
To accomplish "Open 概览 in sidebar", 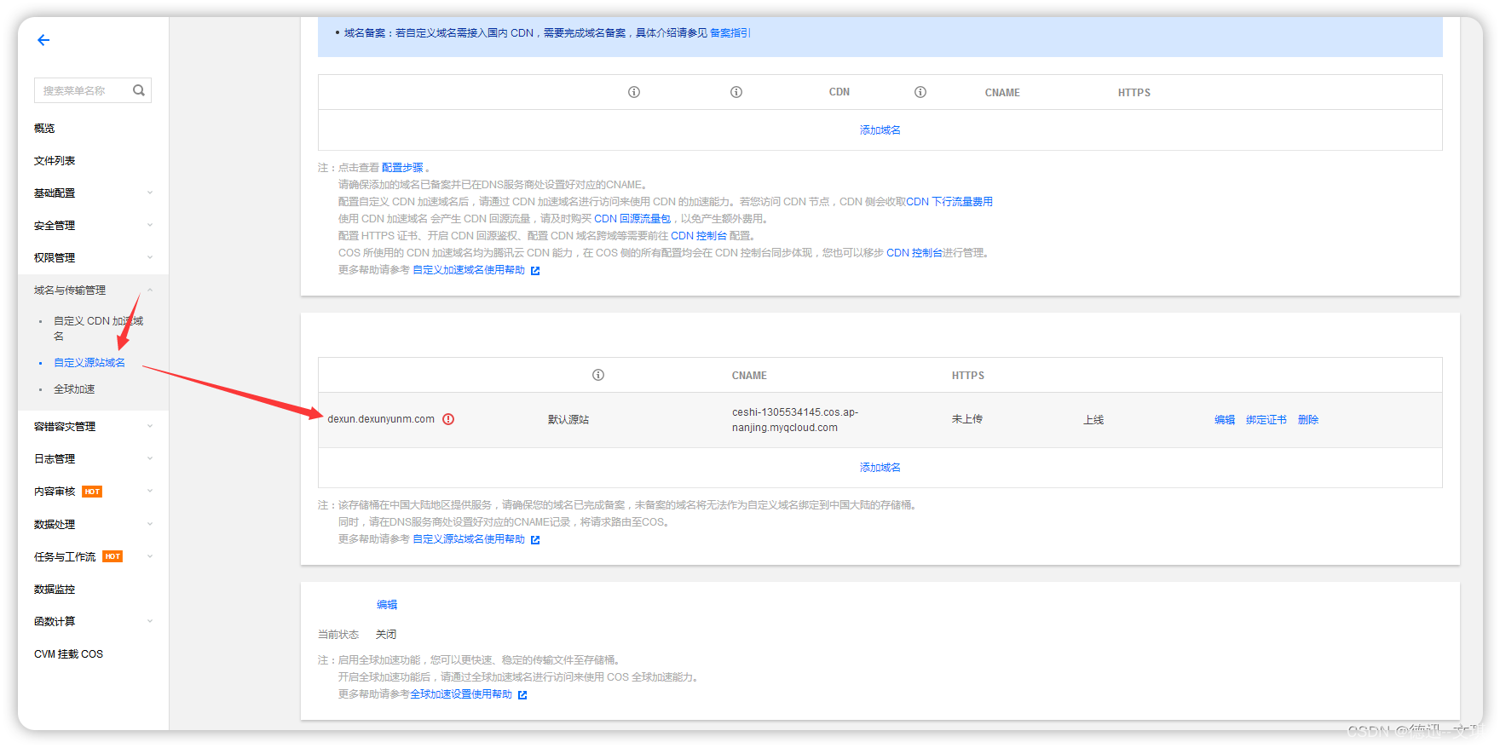I will tap(44, 129).
